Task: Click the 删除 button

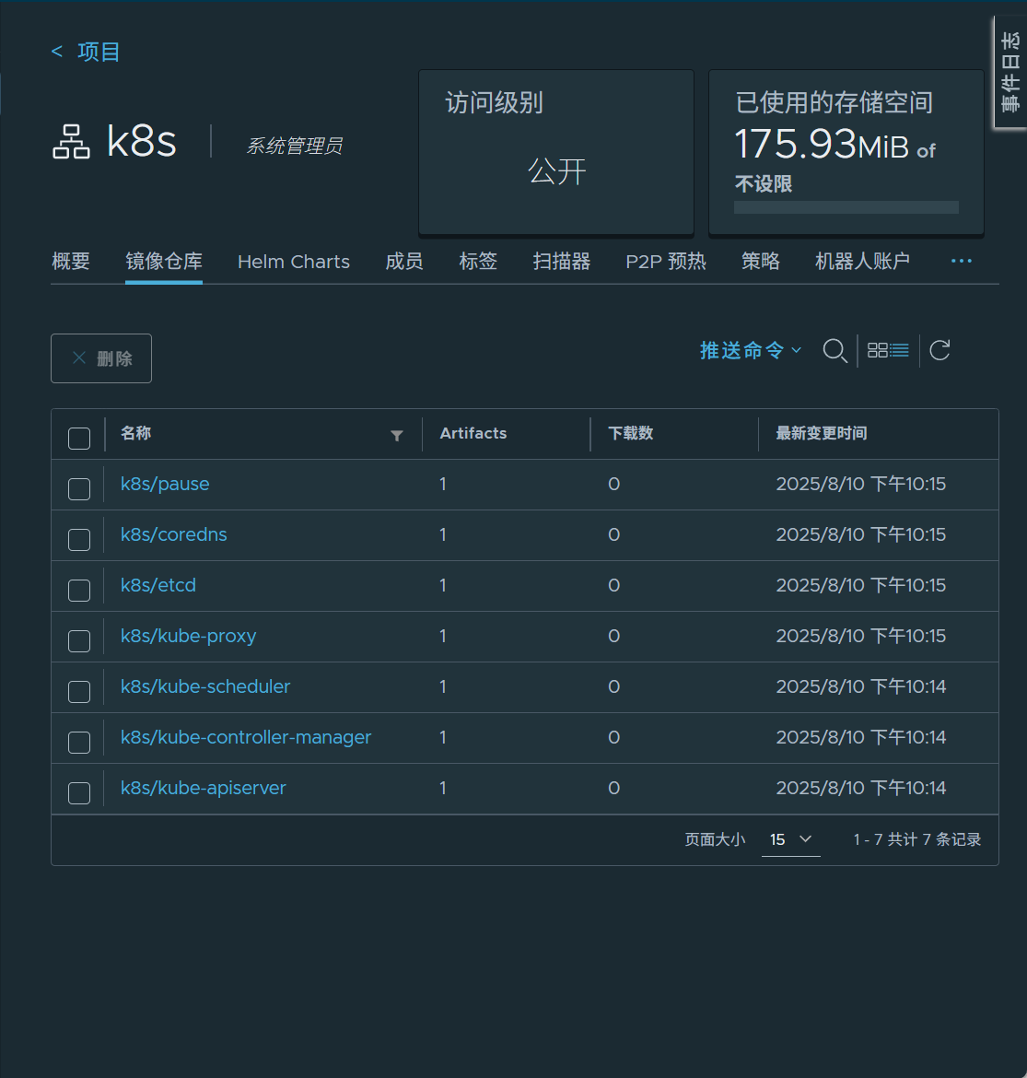Action: 101,358
